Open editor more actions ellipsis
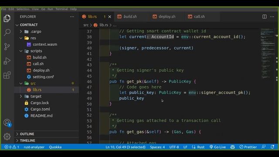Screen dimensions: 279x157 tap(272, 17)
